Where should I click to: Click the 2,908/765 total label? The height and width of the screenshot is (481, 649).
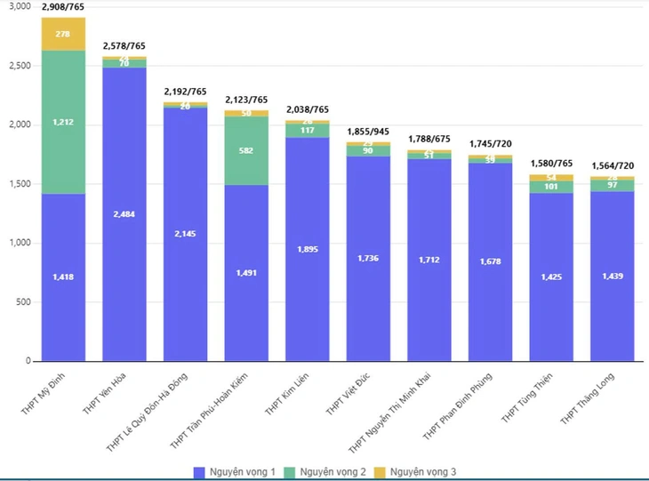(63, 7)
